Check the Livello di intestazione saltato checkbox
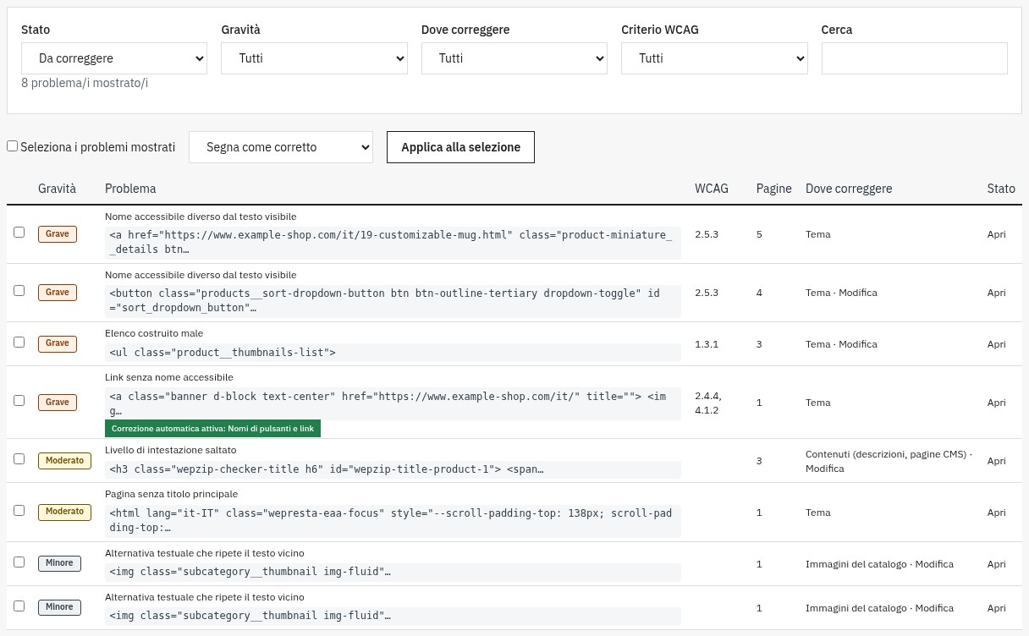 [x=19, y=459]
